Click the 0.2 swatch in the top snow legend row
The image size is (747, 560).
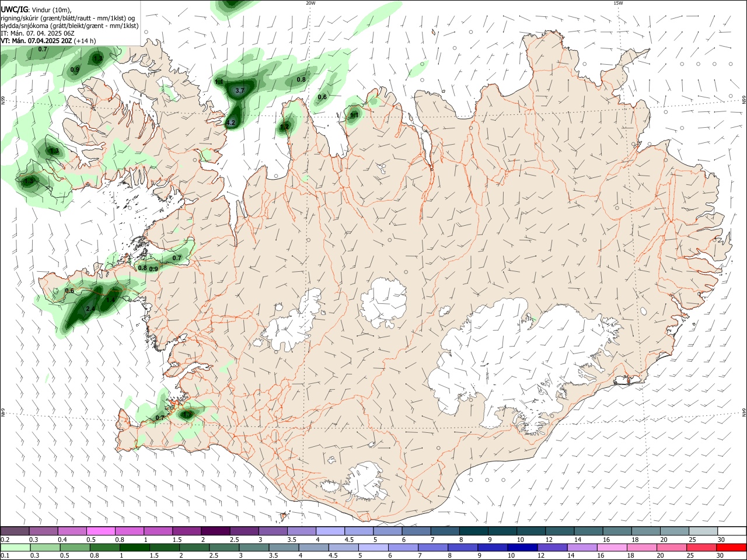coord(15,531)
